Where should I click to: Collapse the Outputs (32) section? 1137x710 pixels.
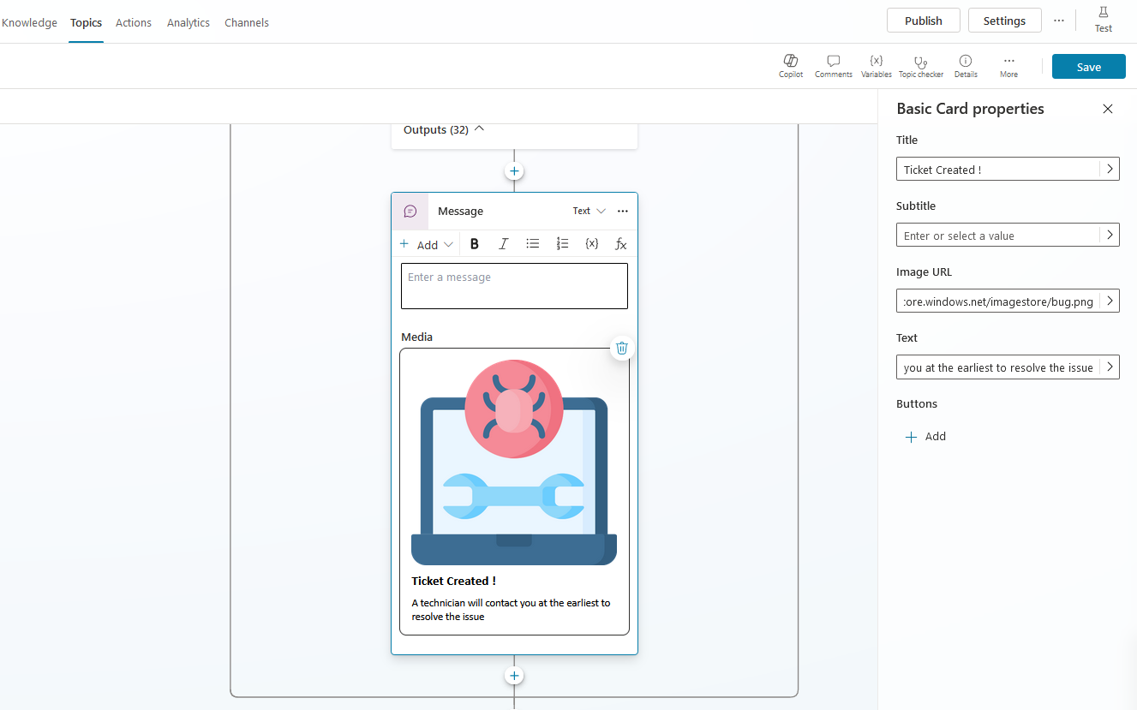tap(478, 128)
